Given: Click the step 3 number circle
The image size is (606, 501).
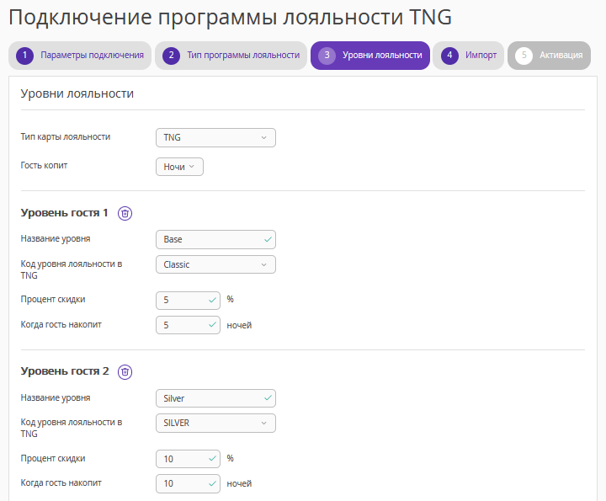Looking at the screenshot, I should tap(327, 56).
